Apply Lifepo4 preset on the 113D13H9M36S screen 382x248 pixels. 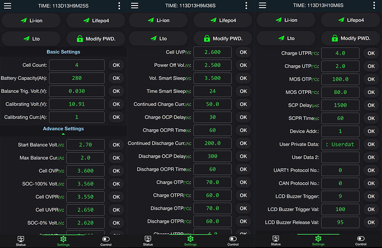pos(223,20)
